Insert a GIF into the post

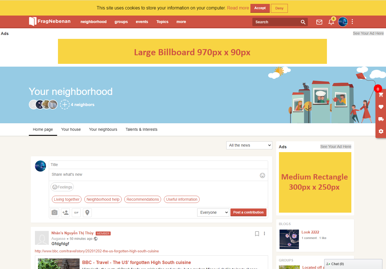point(76,213)
